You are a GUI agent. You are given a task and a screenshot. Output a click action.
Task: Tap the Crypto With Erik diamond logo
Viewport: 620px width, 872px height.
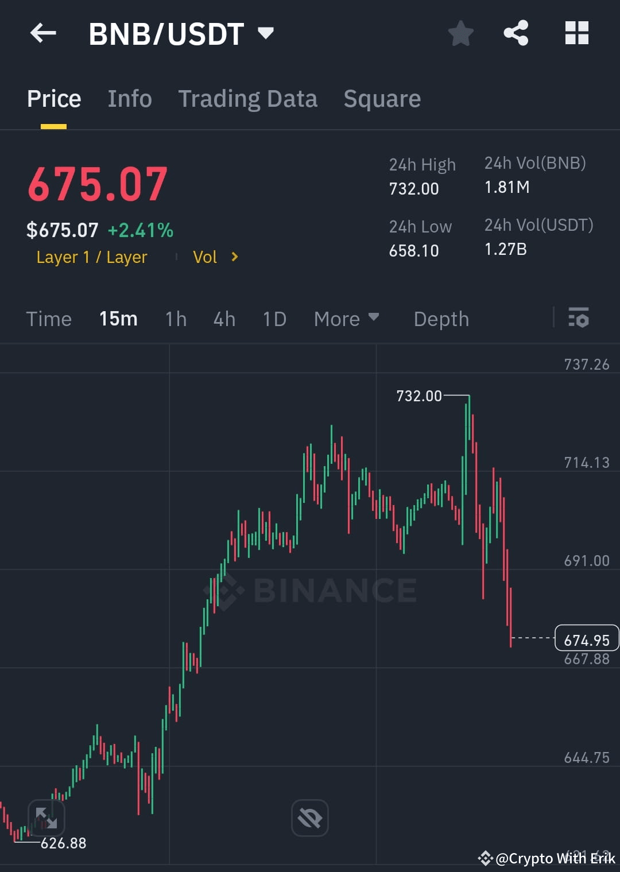coord(486,858)
